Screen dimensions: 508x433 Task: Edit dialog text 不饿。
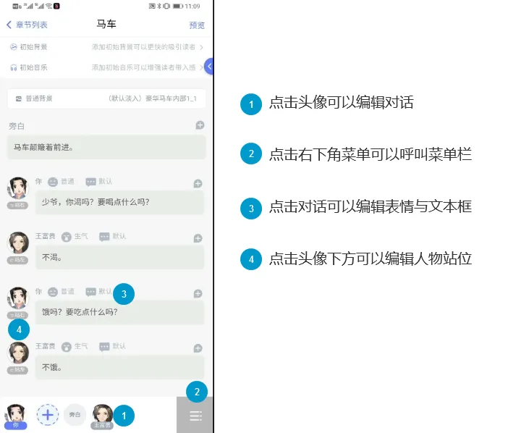click(x=119, y=367)
